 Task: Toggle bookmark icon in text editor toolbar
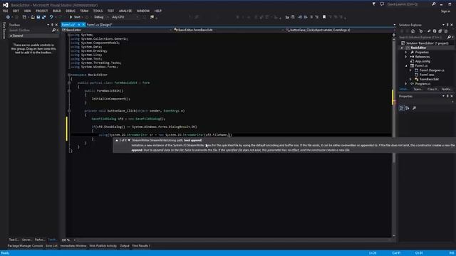(x=324, y=17)
